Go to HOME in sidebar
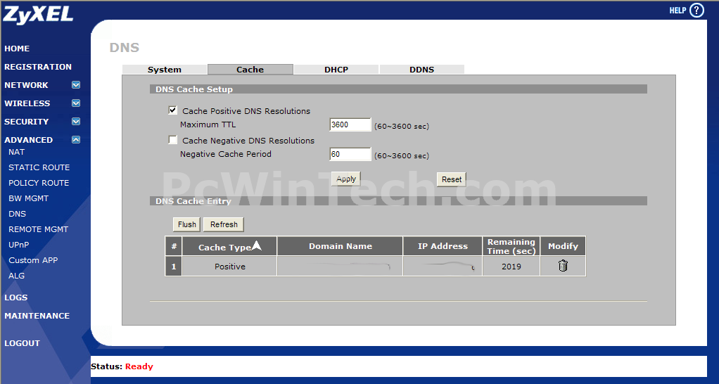This screenshot has height=384, width=719. (17, 49)
